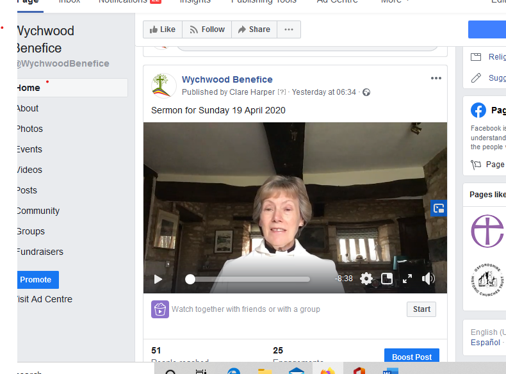Click the [?] help marker by Clare Harper
The image size is (506, 374).
click(282, 92)
